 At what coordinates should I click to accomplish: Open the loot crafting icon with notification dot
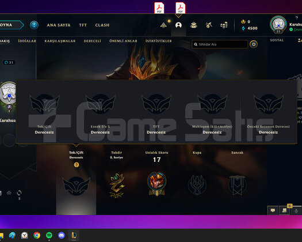[x=164, y=25]
